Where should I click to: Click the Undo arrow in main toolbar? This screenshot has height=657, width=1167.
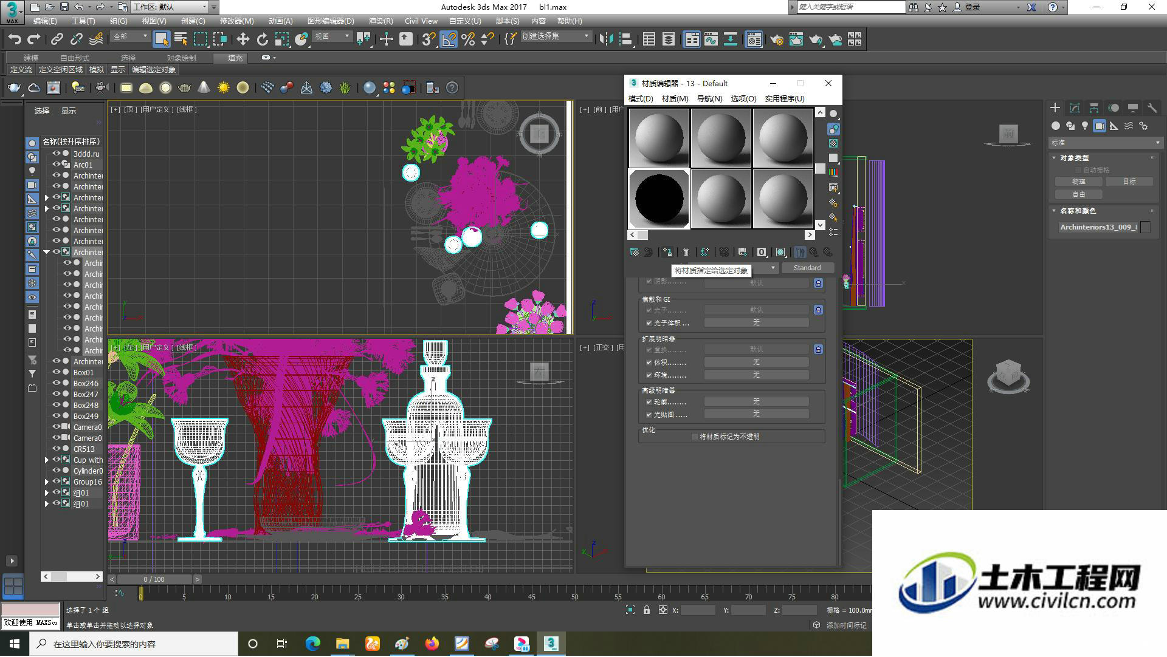click(x=14, y=39)
